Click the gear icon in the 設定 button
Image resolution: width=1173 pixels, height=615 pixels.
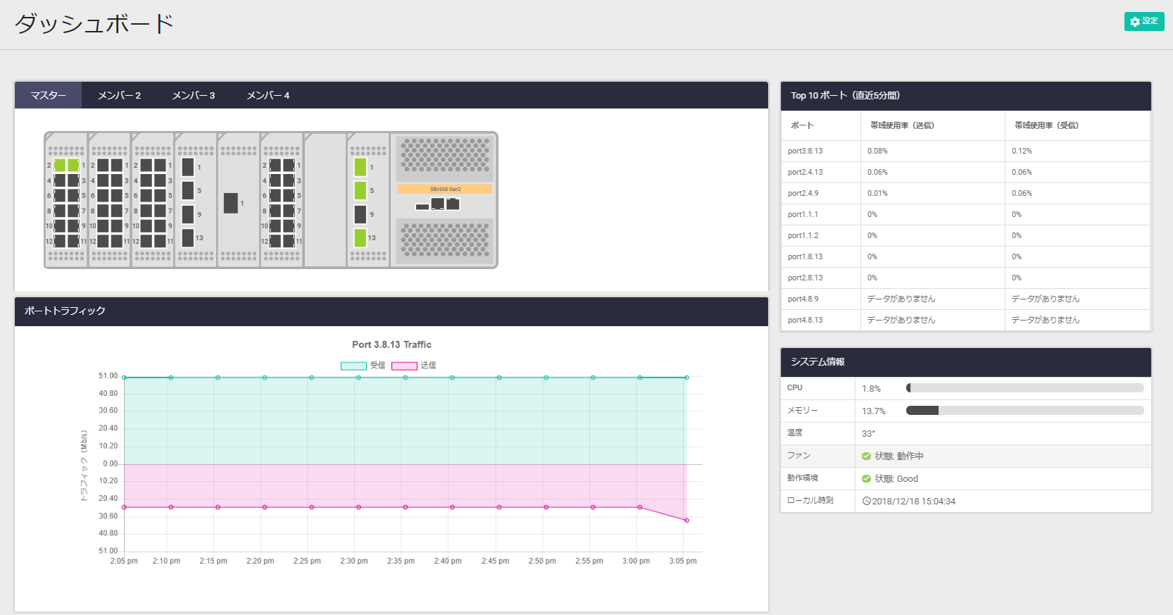1135,22
